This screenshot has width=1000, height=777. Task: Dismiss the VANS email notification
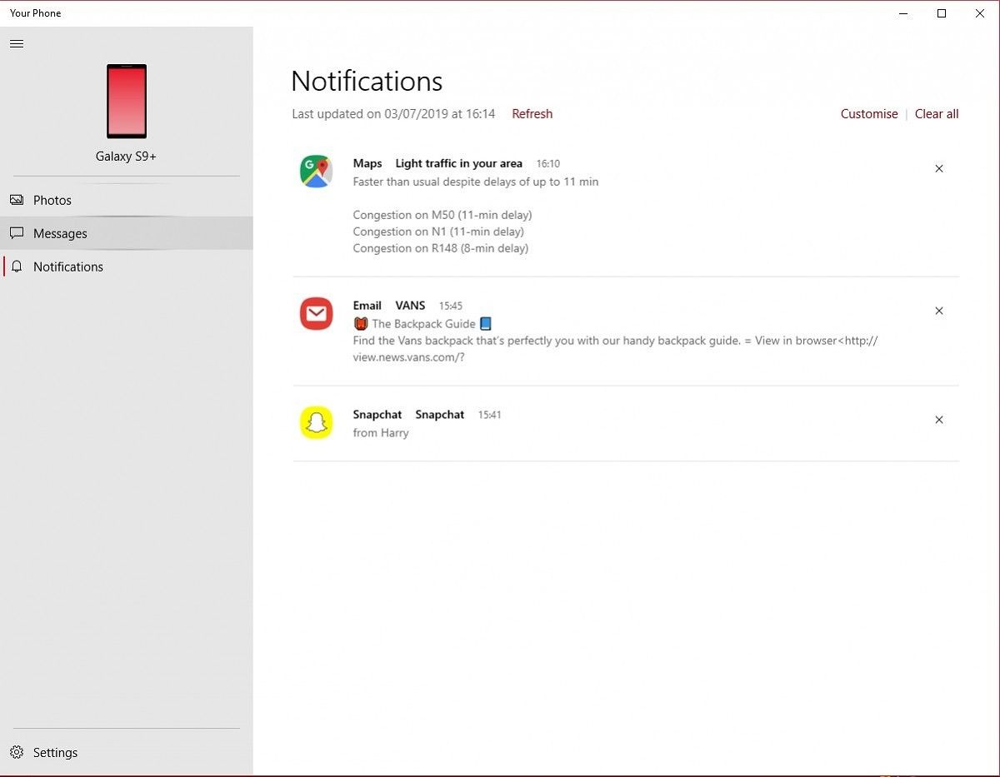coord(939,311)
